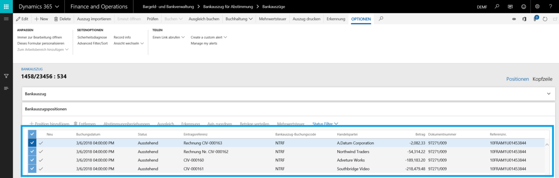Click Immer zur Bearbeitung öffnen
559x178 pixels.
[39, 37]
